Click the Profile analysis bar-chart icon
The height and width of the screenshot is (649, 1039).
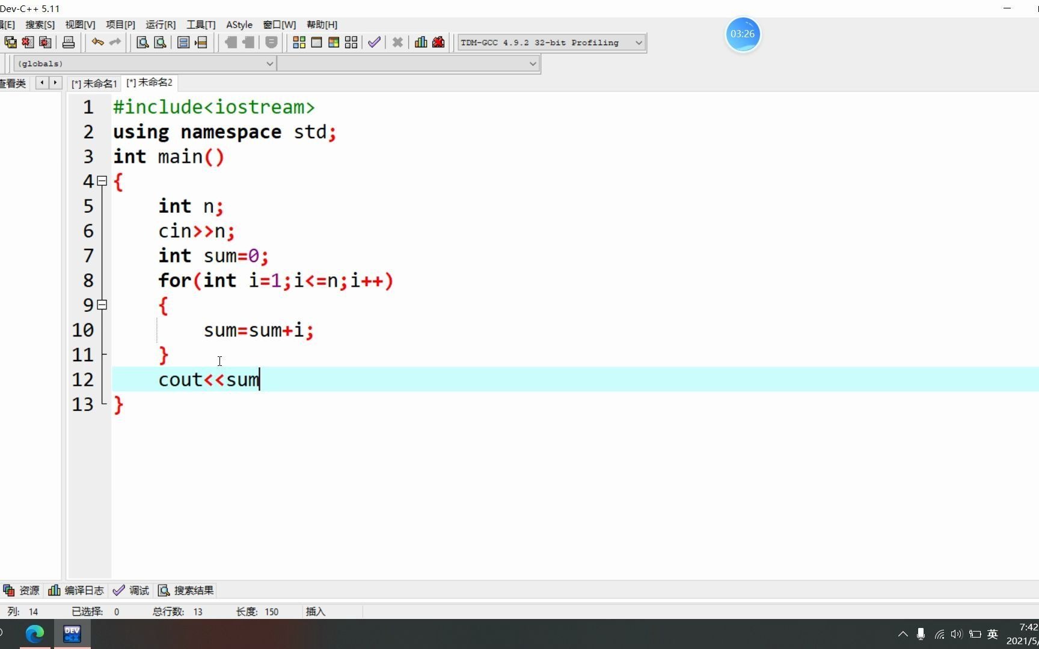(x=421, y=42)
